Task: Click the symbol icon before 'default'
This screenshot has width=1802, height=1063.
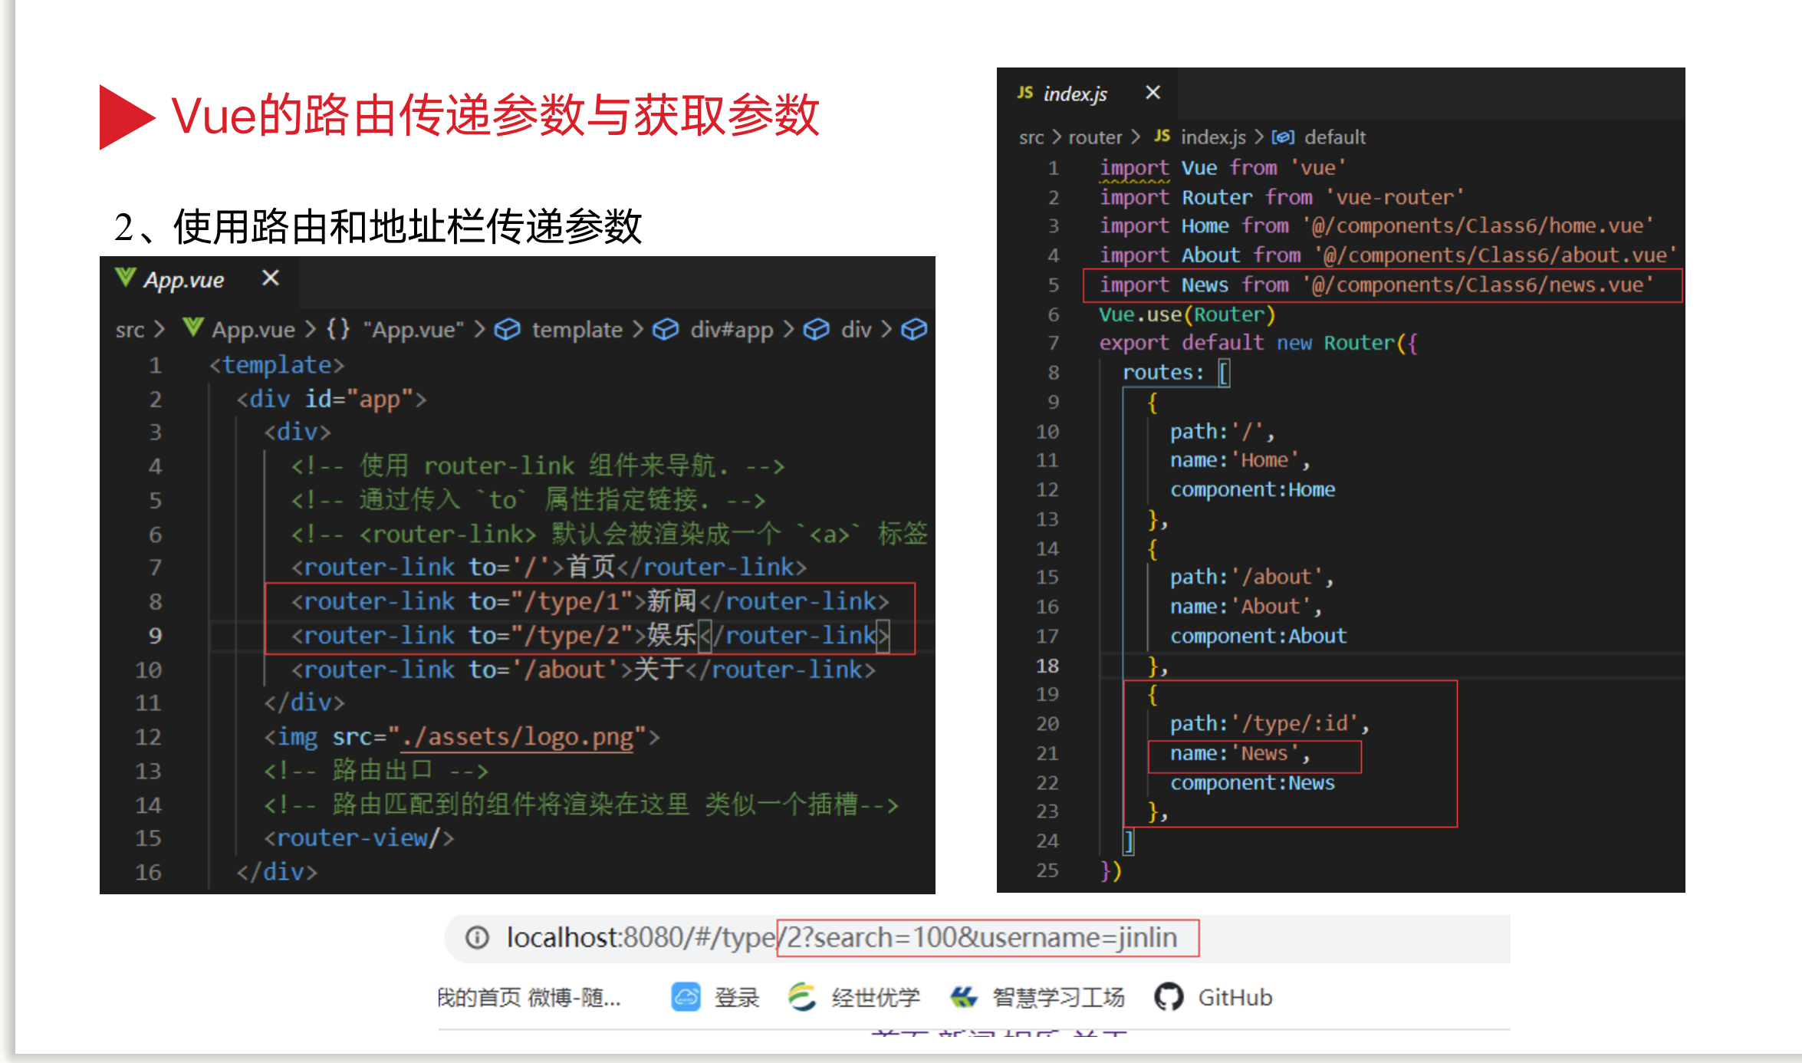Action: [x=1283, y=137]
